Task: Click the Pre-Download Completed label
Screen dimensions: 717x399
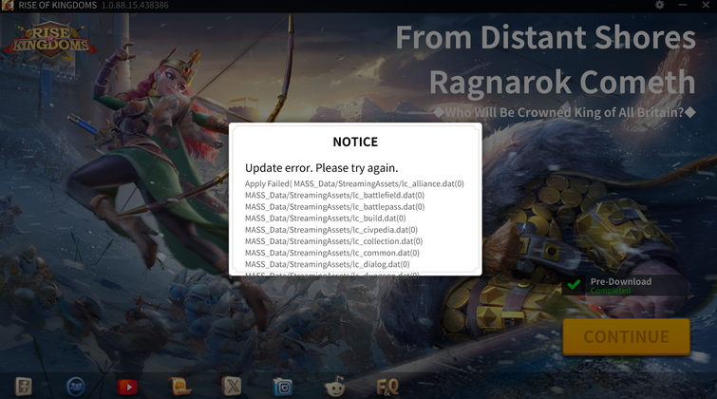Action: (x=620, y=286)
